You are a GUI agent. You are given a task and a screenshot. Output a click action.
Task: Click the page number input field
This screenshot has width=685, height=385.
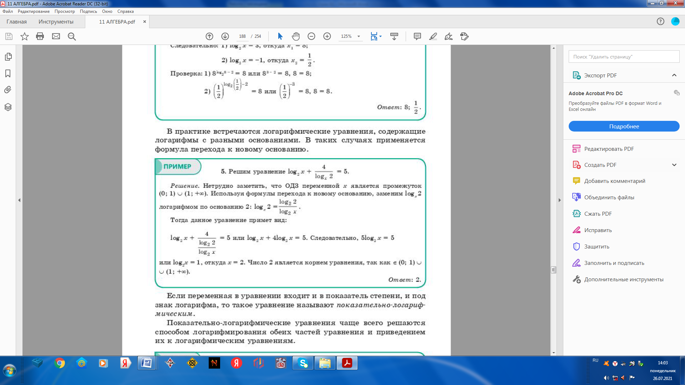[242, 36]
